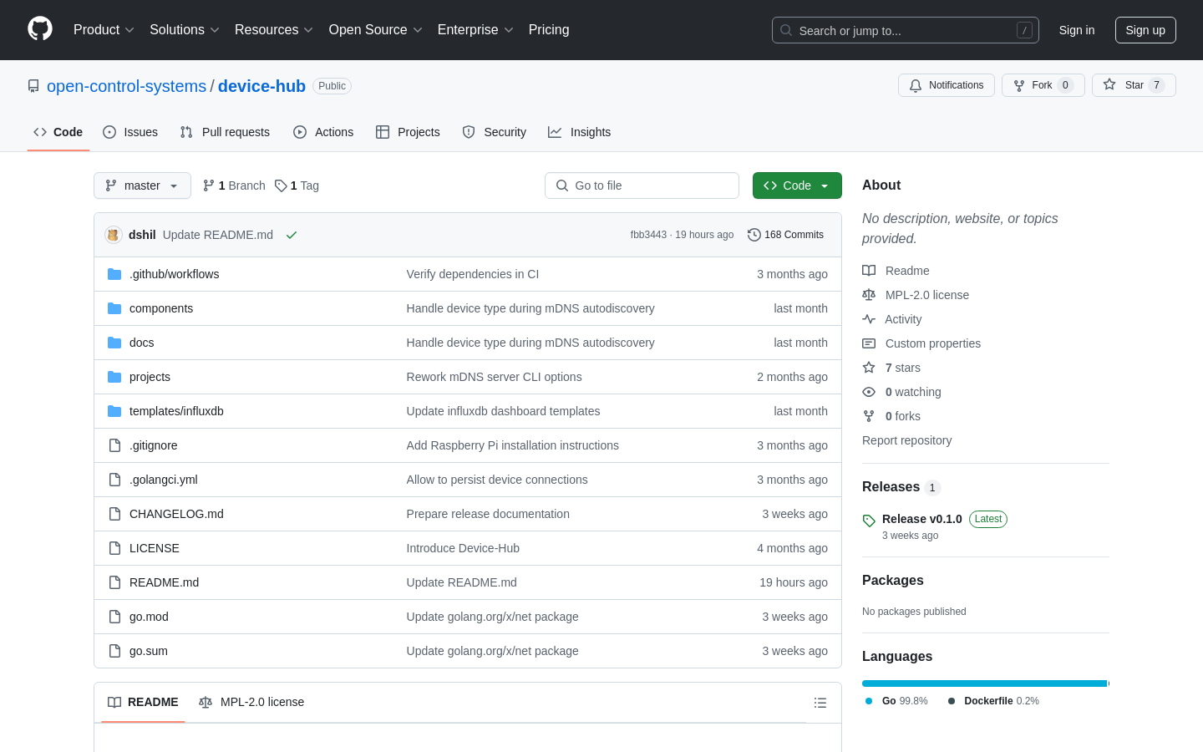Focus the Search or jump to field
This screenshot has height=752, width=1203.
coord(906,30)
